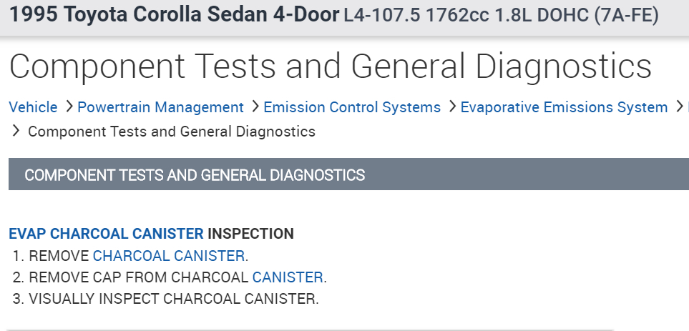Open the EVAP CHARCOAL CANISTER link
This screenshot has height=331, width=689.
[106, 234]
